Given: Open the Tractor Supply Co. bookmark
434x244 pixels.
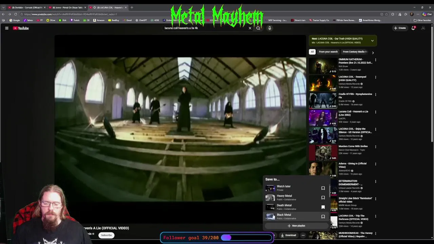Looking at the screenshot, I should (x=319, y=20).
